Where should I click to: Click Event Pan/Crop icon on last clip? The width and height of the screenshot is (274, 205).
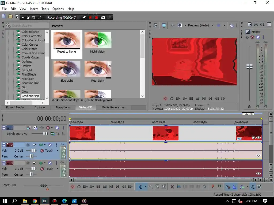point(254,137)
